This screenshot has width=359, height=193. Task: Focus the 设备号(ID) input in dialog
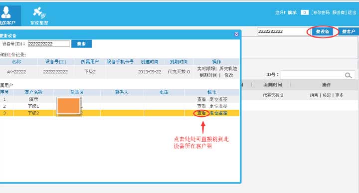click(49, 44)
